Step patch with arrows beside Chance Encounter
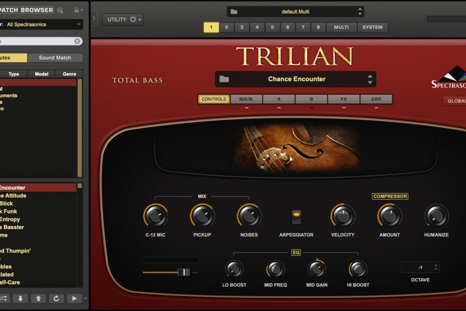This screenshot has width=466, height=311. 370,79
